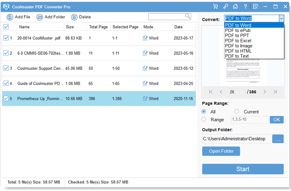Choose PDF to ePub option
291x191 pixels.
coord(254,30)
